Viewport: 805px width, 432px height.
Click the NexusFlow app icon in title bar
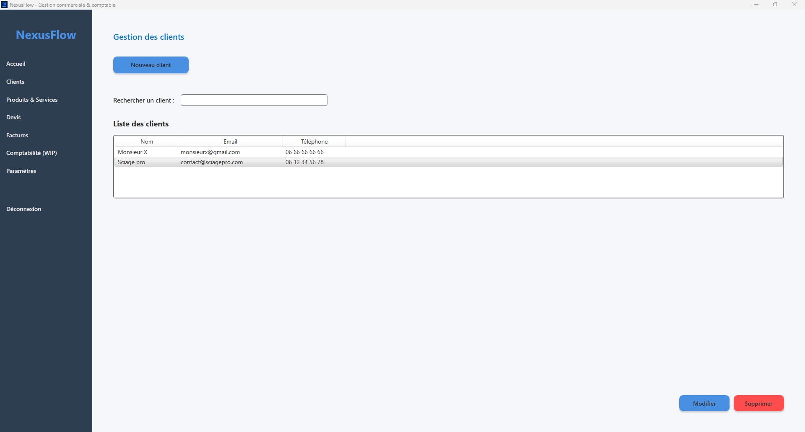[4, 5]
